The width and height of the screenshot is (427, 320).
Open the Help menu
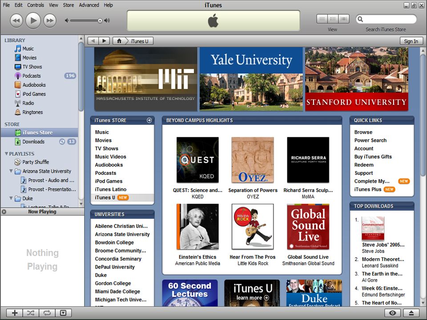[108, 5]
